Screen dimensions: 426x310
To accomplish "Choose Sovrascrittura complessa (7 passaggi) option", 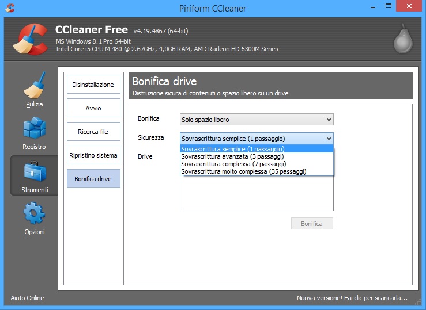I will click(x=257, y=164).
